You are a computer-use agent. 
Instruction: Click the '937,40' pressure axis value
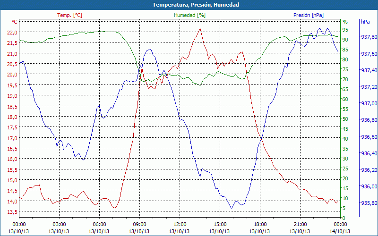coord(369,70)
